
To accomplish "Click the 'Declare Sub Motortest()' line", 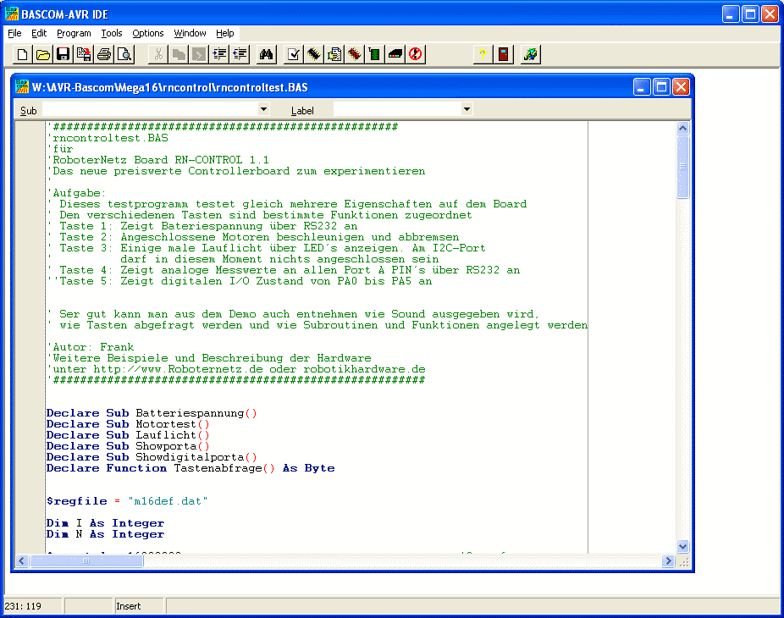I will (128, 424).
